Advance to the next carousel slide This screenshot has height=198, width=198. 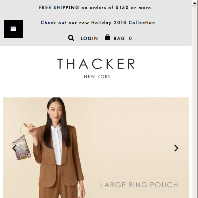(176, 148)
